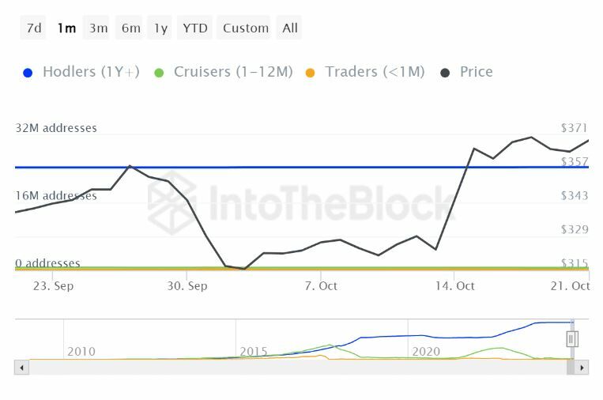Select the 7d time range
The width and height of the screenshot is (603, 400).
(x=34, y=28)
